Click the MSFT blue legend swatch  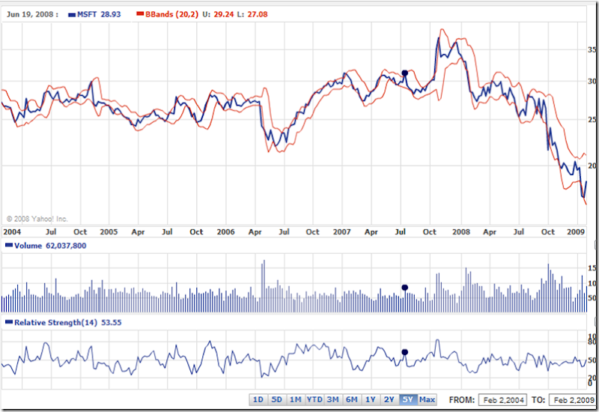[72, 14]
